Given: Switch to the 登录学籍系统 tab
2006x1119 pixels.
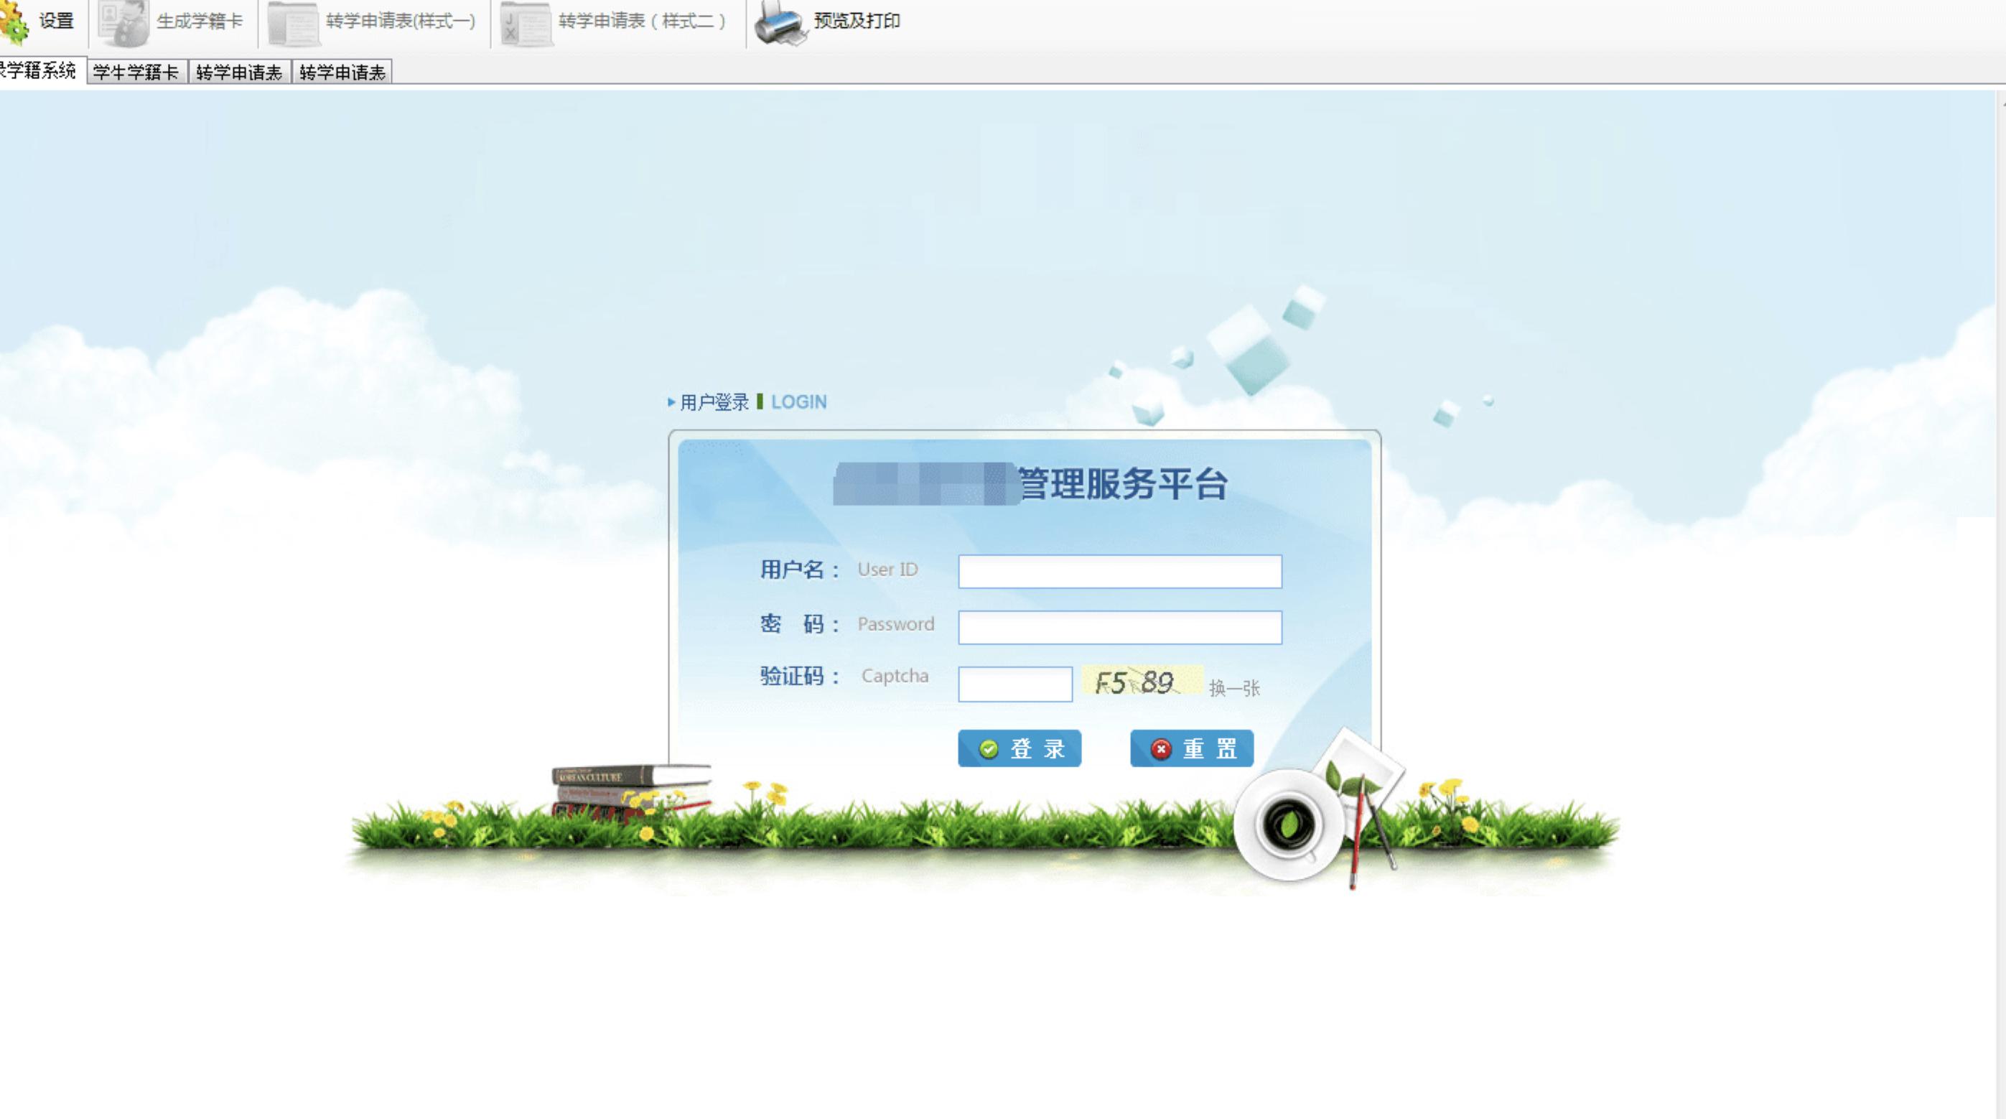Looking at the screenshot, I should pos(39,72).
